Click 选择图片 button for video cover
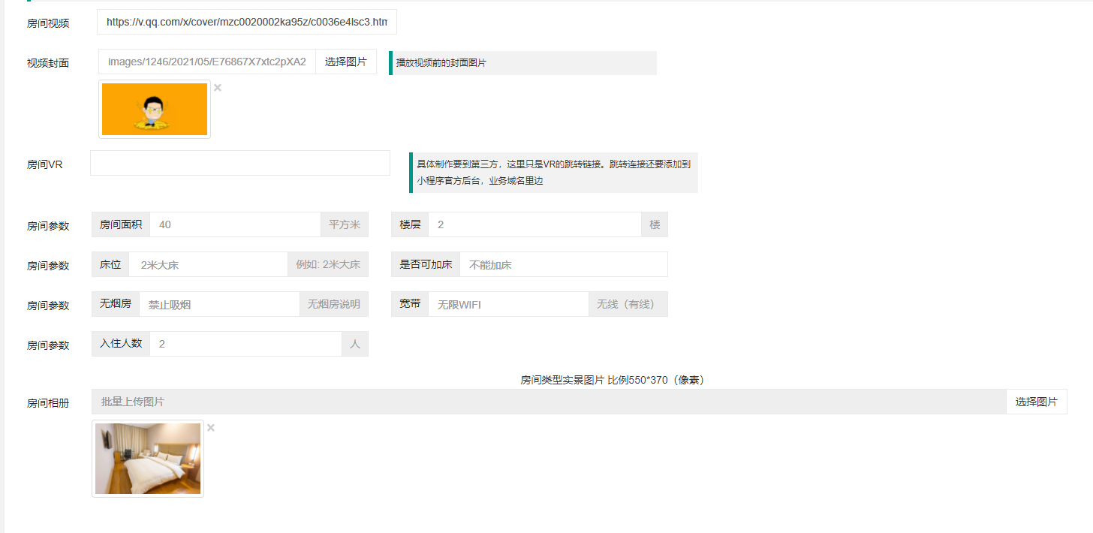 click(x=346, y=62)
